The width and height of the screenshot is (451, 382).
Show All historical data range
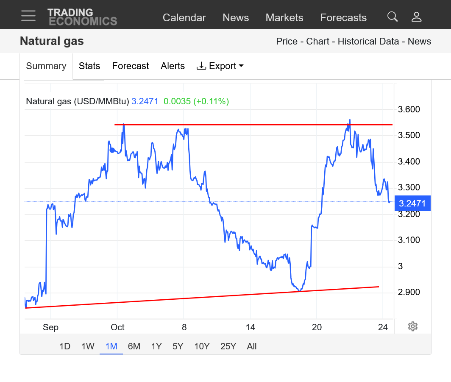pos(252,346)
